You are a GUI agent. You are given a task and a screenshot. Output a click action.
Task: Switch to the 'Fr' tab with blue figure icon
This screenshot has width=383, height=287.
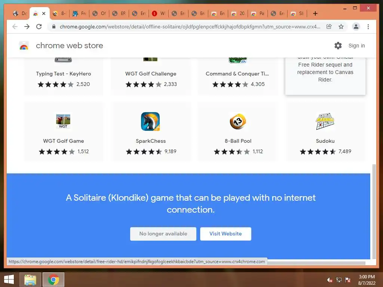pyautogui.click(x=79, y=13)
